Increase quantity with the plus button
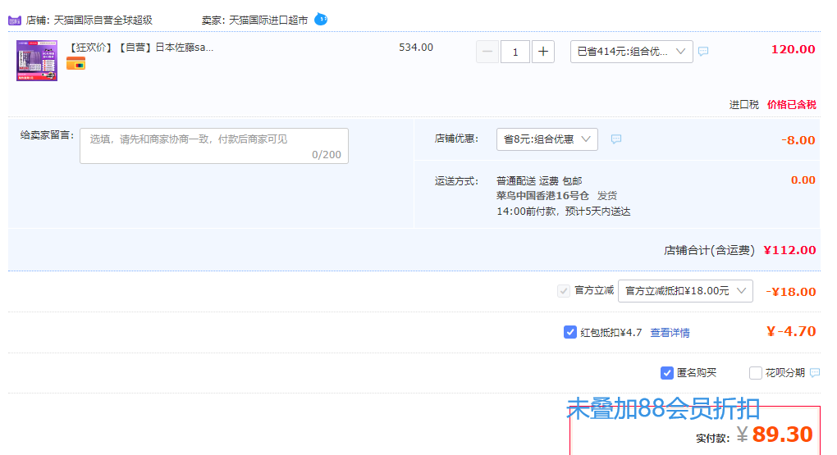This screenshot has height=455, width=837. (x=543, y=52)
